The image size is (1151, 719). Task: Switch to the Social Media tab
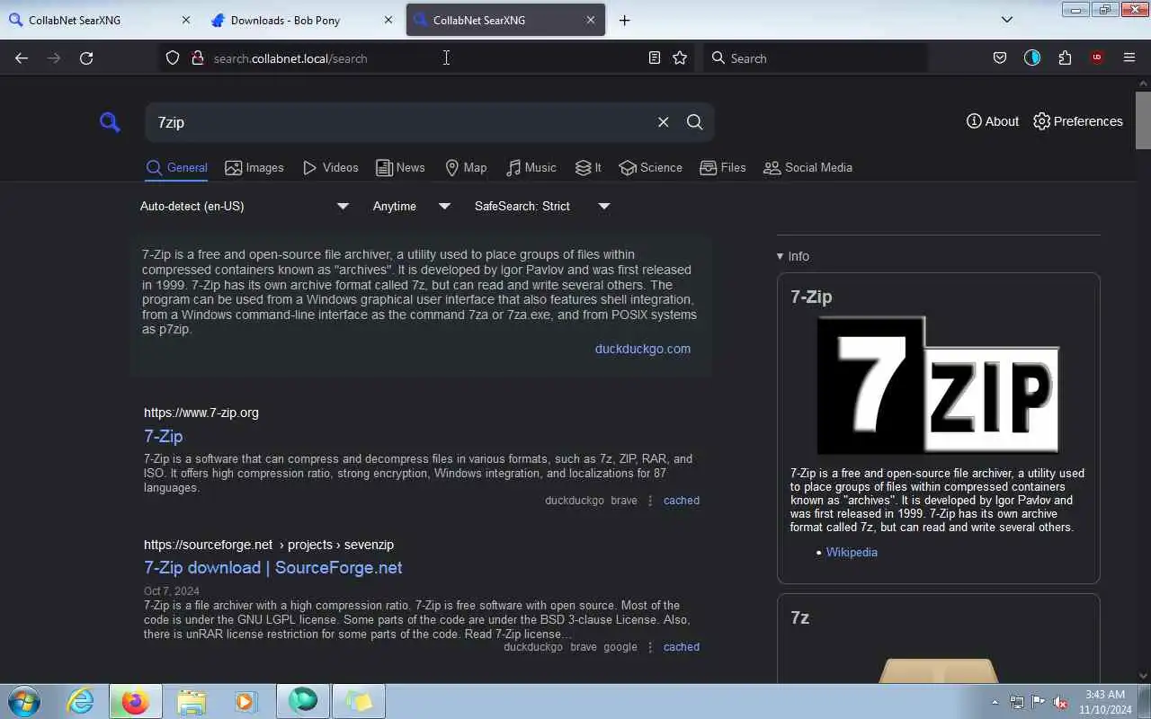coord(807,168)
